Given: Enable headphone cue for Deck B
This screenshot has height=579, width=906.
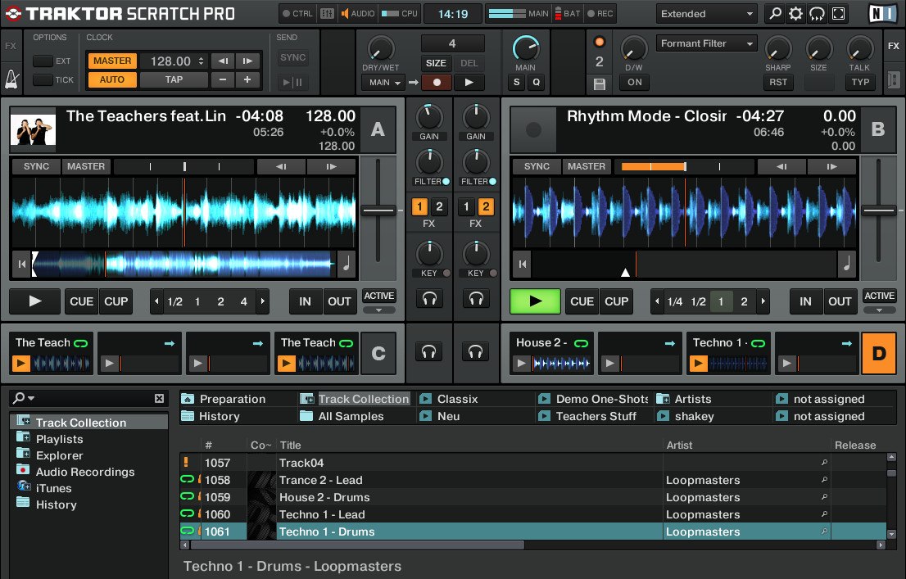Looking at the screenshot, I should coord(476,299).
